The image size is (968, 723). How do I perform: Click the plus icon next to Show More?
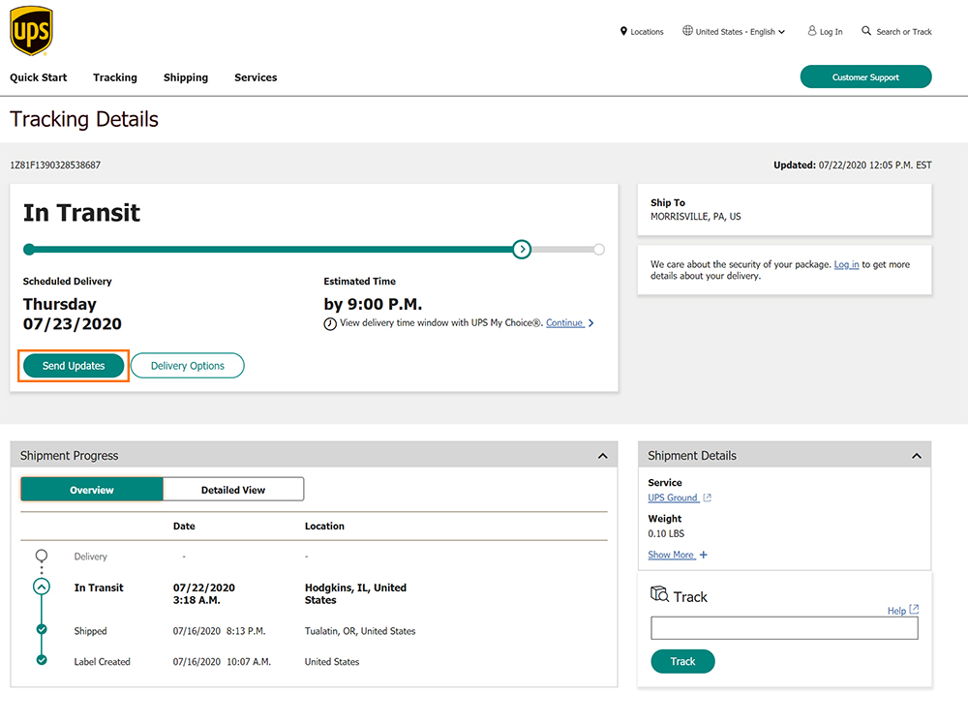point(703,555)
